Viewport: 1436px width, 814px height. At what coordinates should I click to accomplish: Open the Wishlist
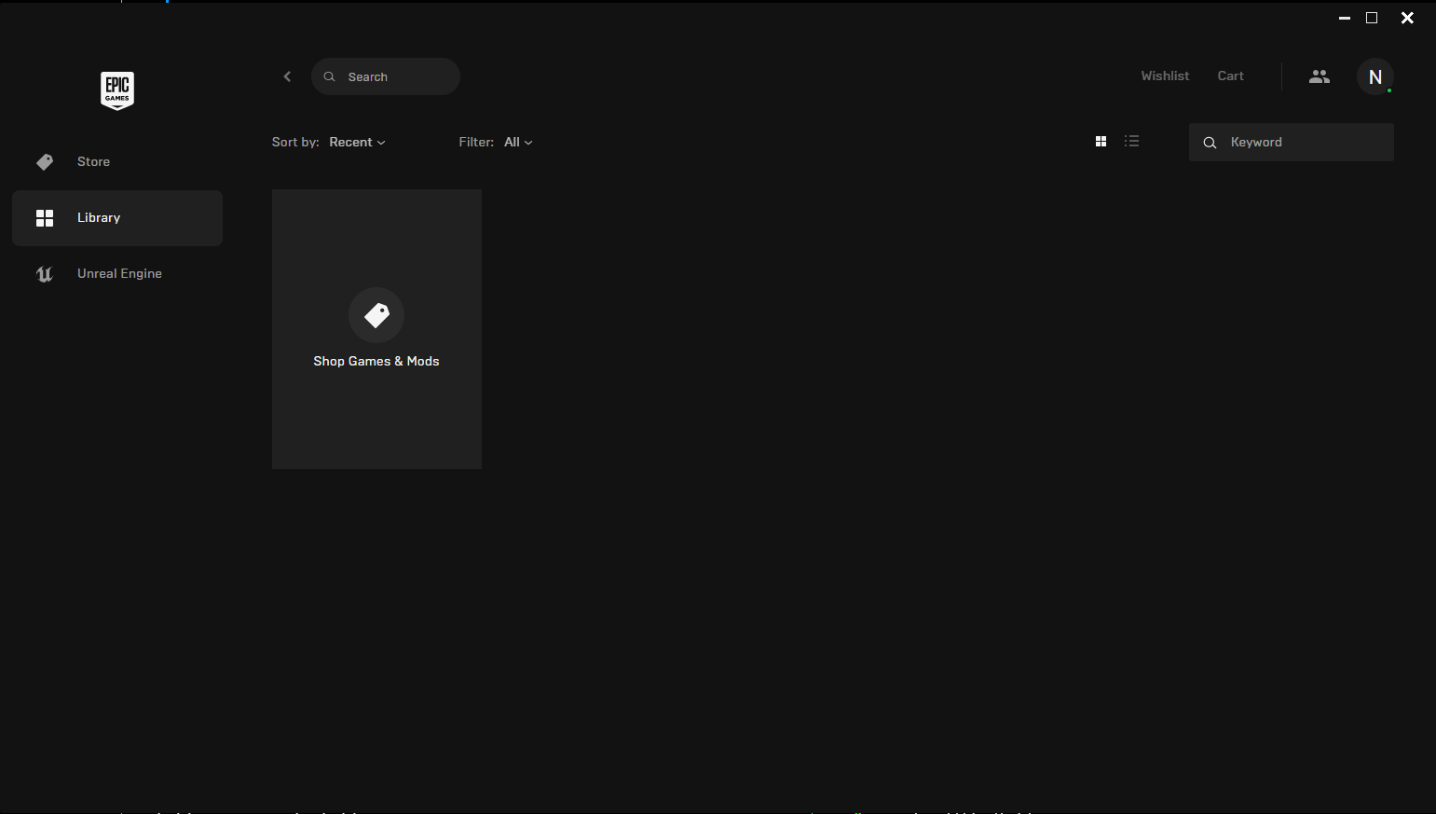pyautogui.click(x=1165, y=76)
